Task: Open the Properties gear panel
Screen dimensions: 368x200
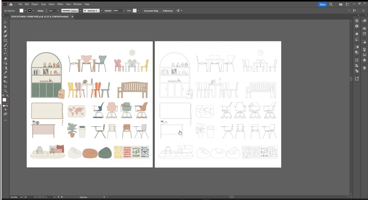Action: click(x=357, y=21)
